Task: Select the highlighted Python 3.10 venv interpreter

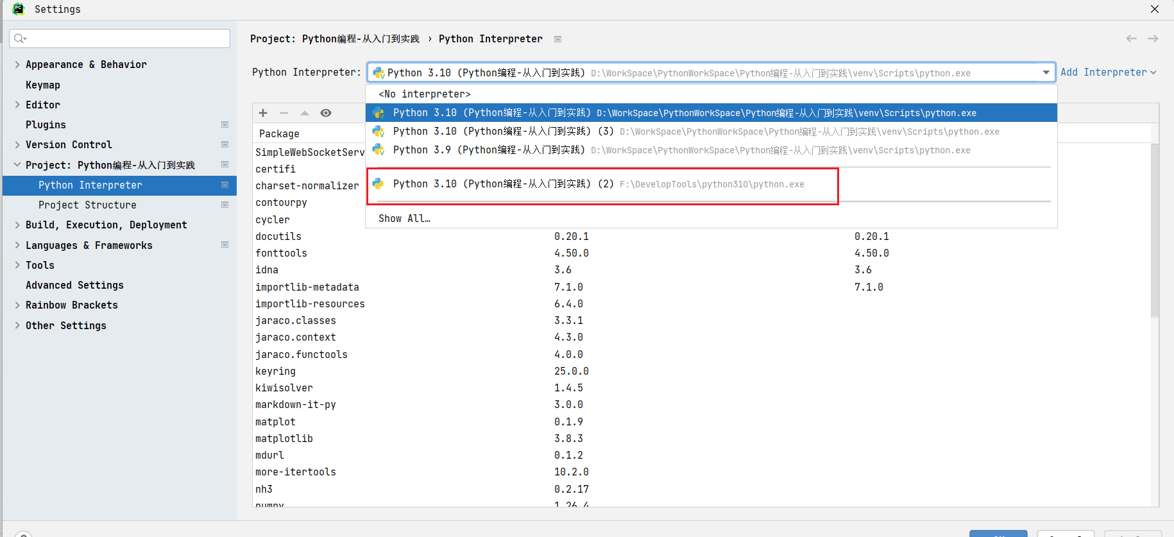Action: [x=711, y=113]
